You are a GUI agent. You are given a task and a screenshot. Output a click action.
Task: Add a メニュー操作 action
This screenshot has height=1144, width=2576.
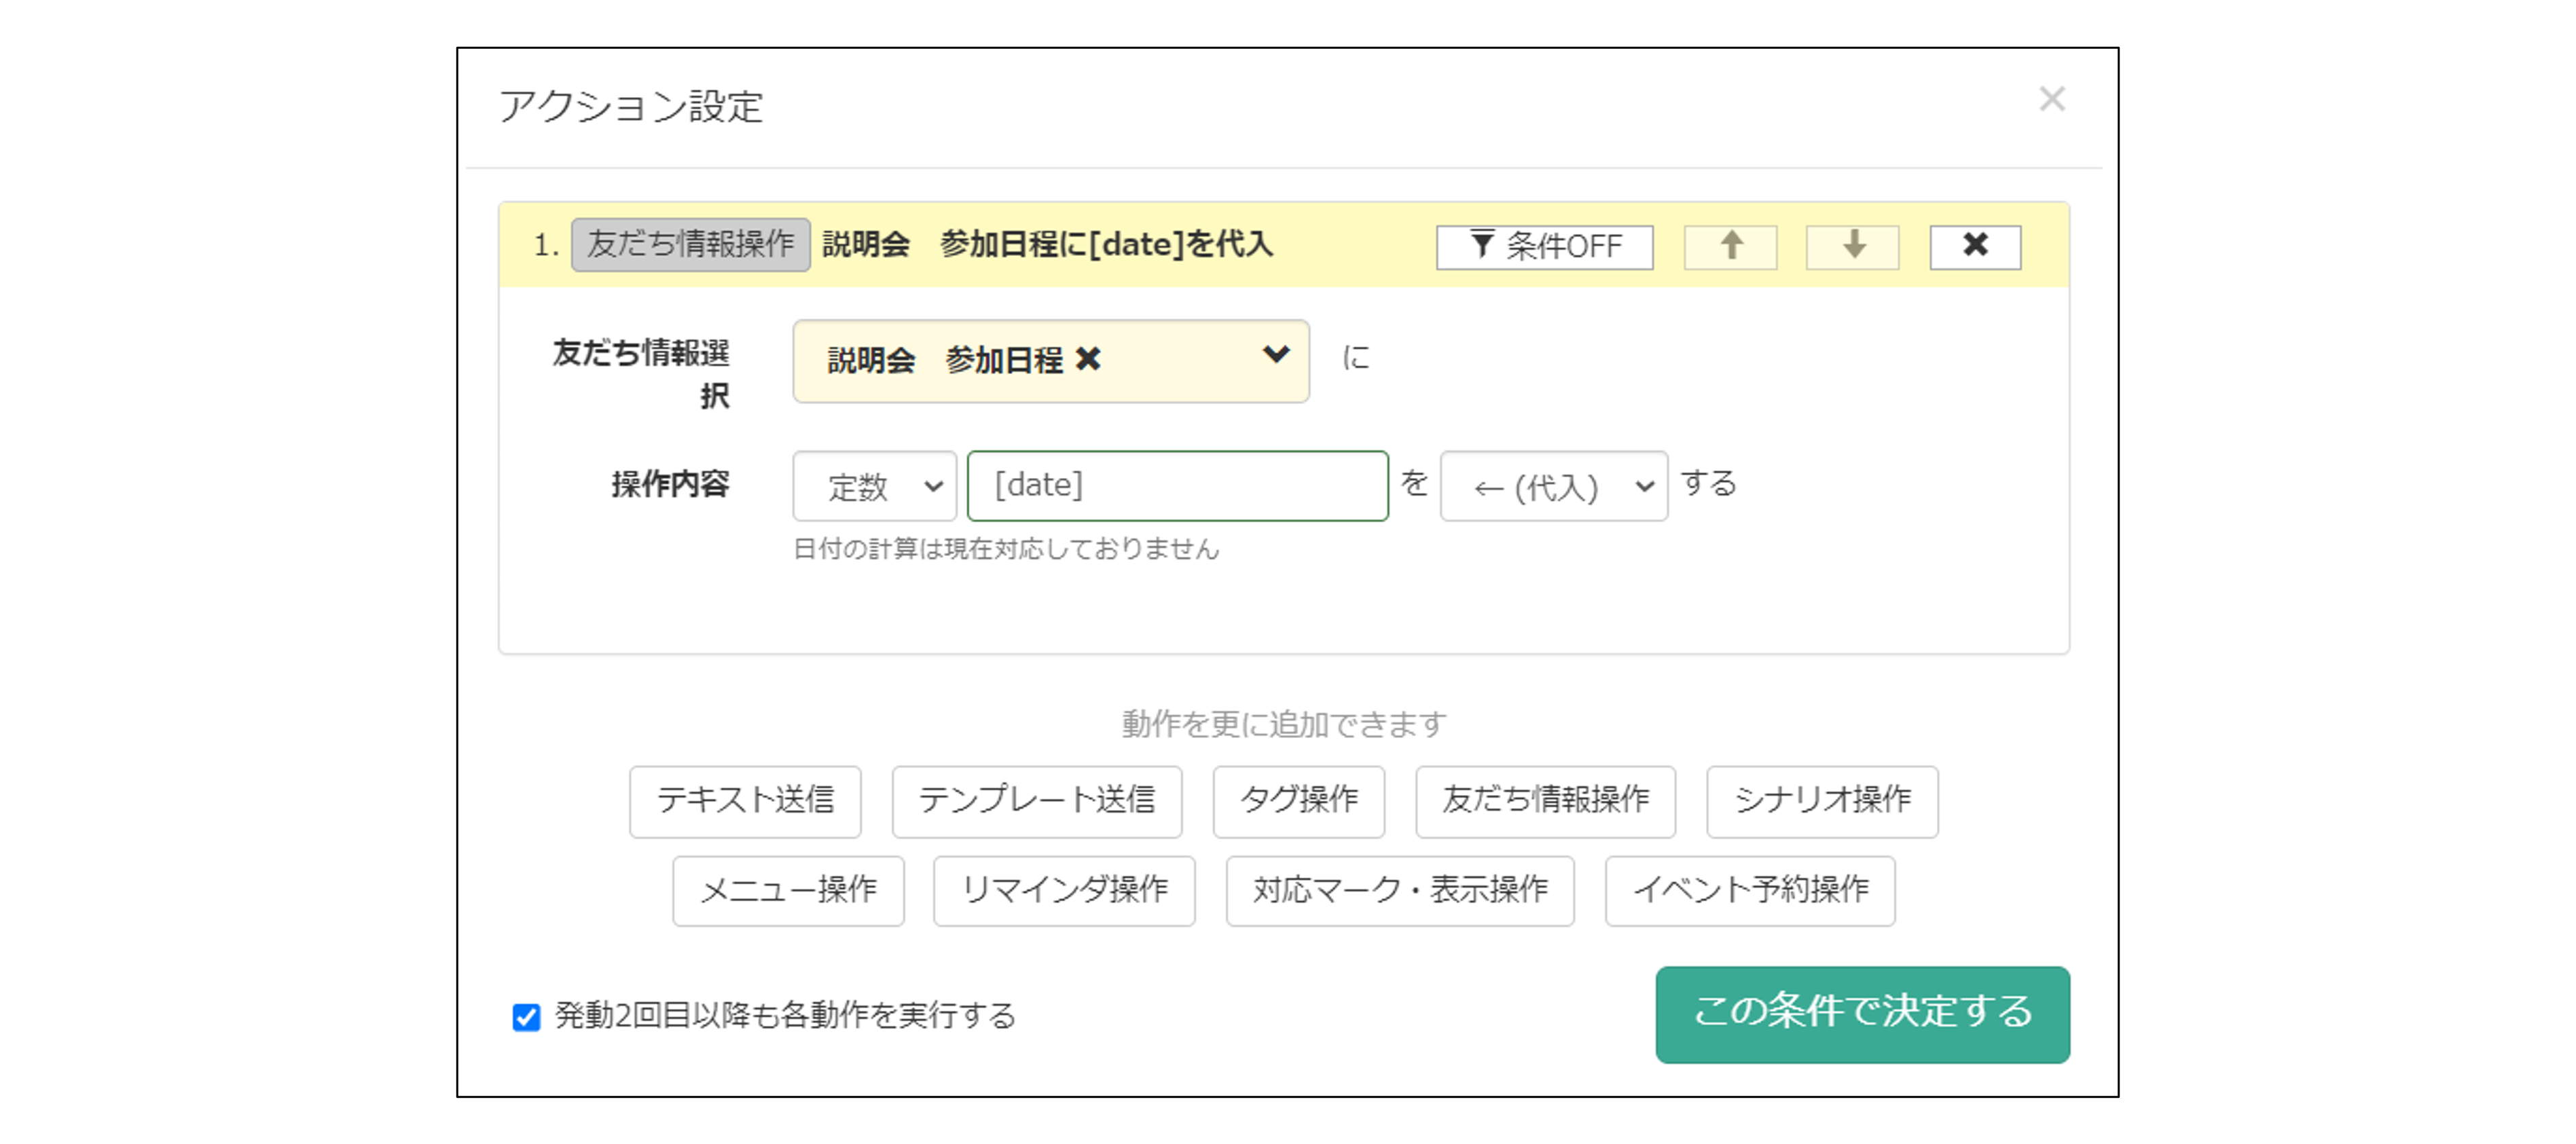pyautogui.click(x=788, y=890)
